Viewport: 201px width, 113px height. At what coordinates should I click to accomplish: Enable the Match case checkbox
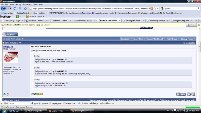pos(65,103)
